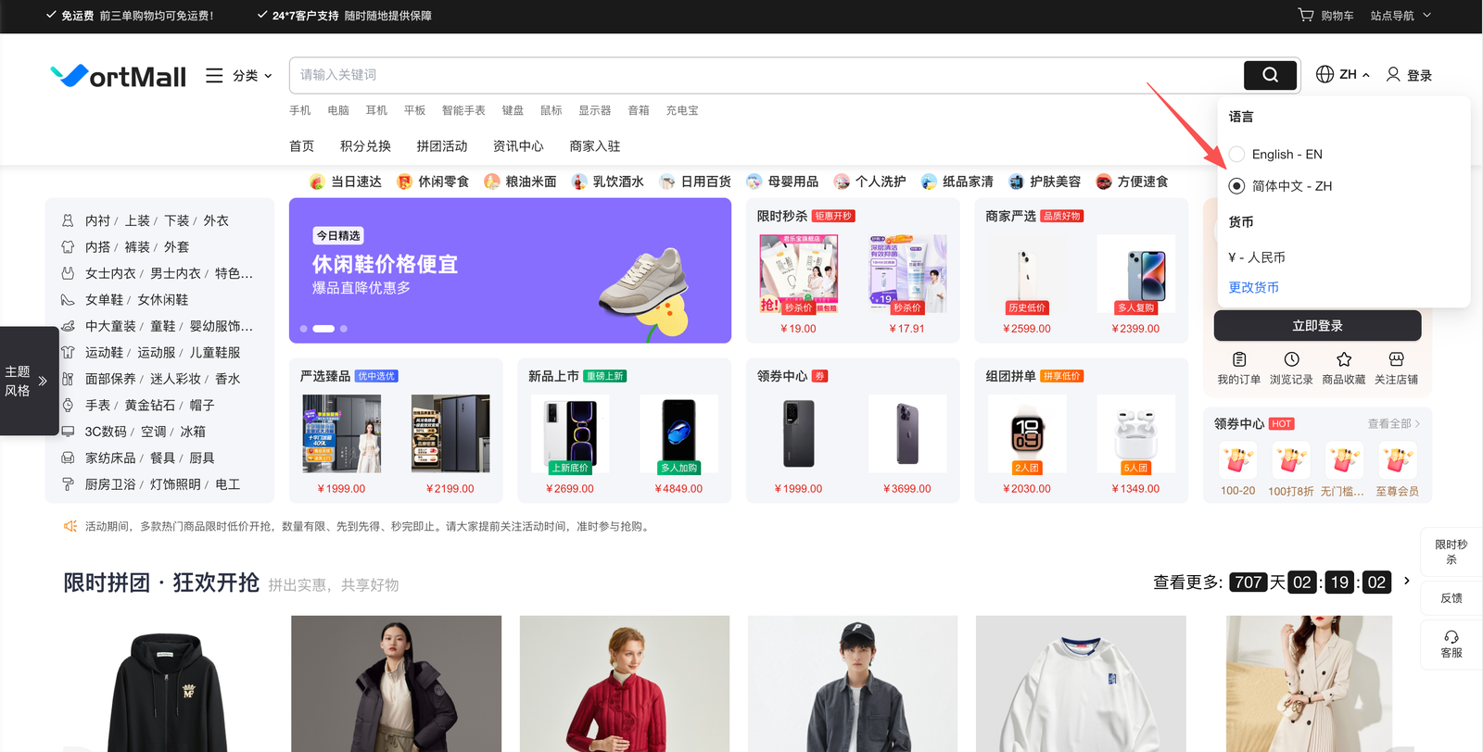
Task: Click the 更改货币 change currency link
Action: pyautogui.click(x=1253, y=287)
